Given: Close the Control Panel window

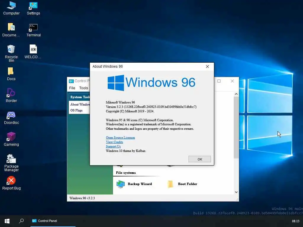Looking at the screenshot, I should click(x=232, y=81).
